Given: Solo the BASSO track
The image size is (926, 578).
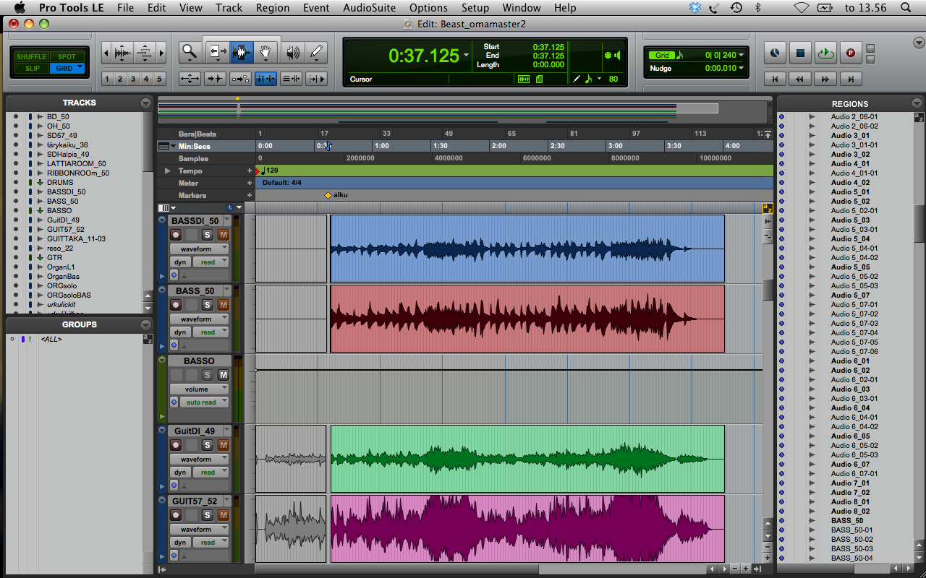Looking at the screenshot, I should (208, 375).
